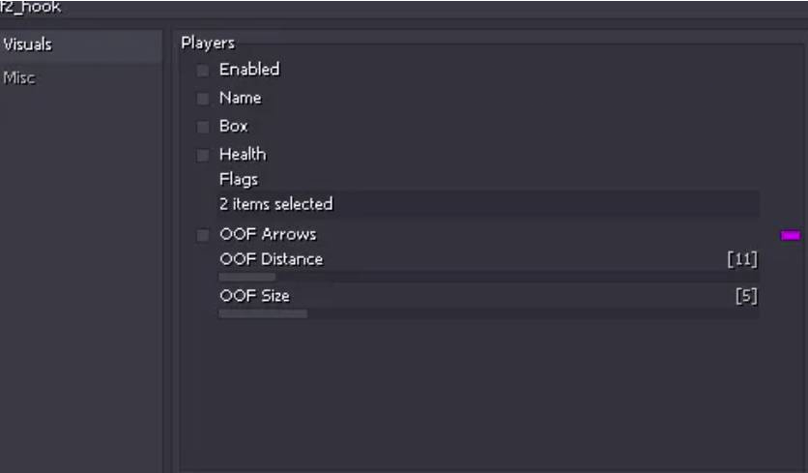Open the purple OOF Arrows color picker

(790, 235)
